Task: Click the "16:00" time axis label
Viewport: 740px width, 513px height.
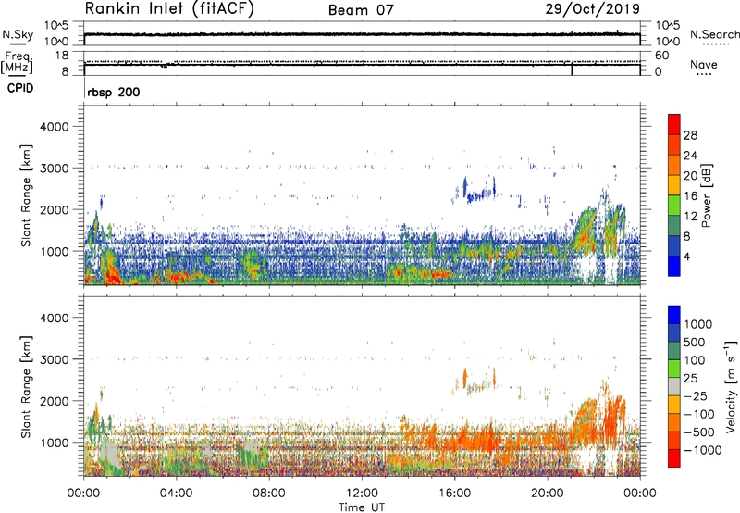Action: tap(454, 494)
